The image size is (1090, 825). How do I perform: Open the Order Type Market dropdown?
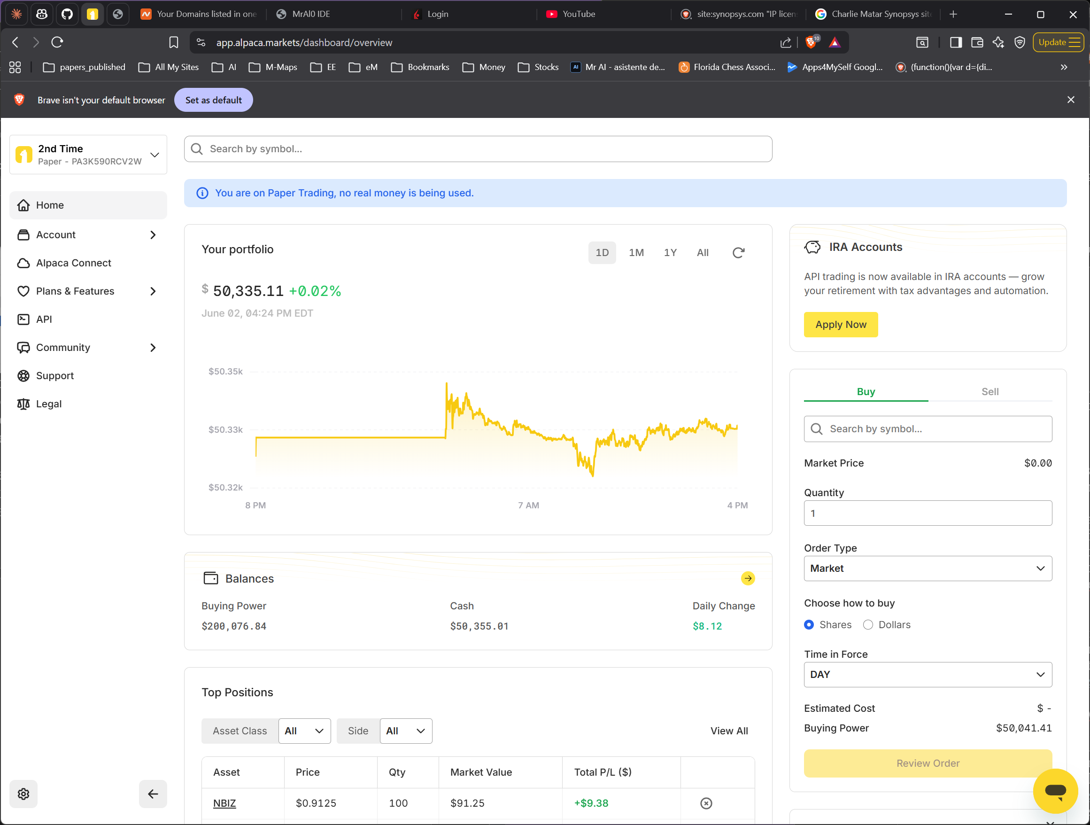coord(928,568)
